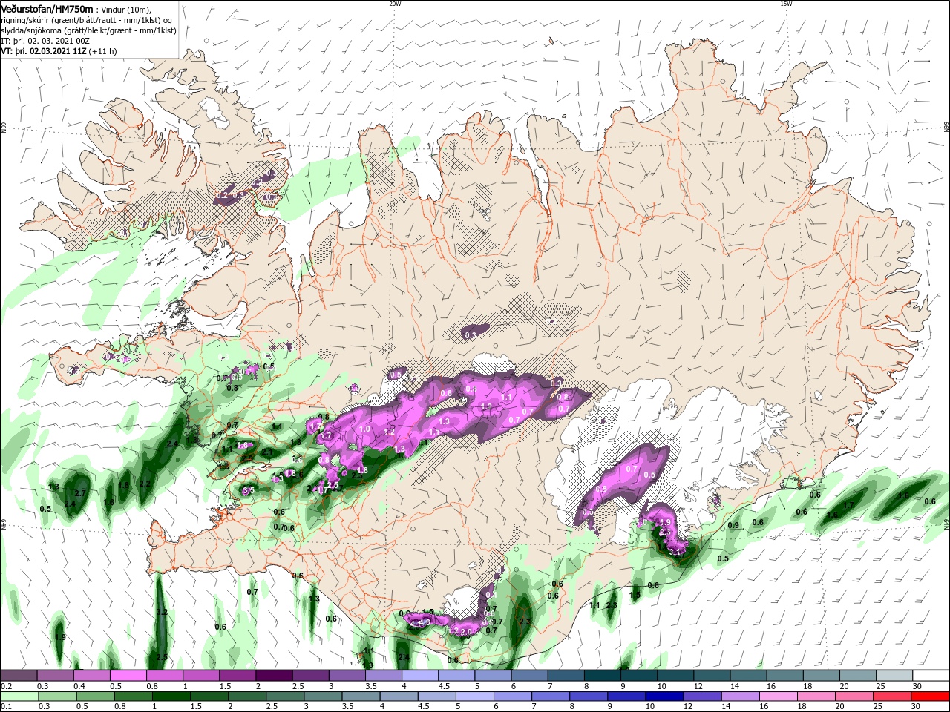This screenshot has height=712, width=950.
Task: Click the 20W longitude label
Action: coord(395,4)
